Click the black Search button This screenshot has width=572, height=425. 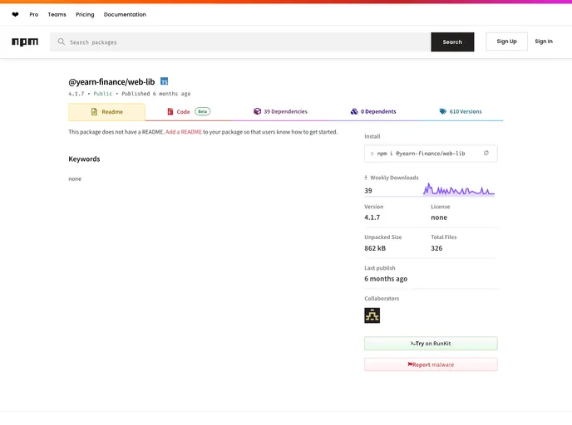452,42
